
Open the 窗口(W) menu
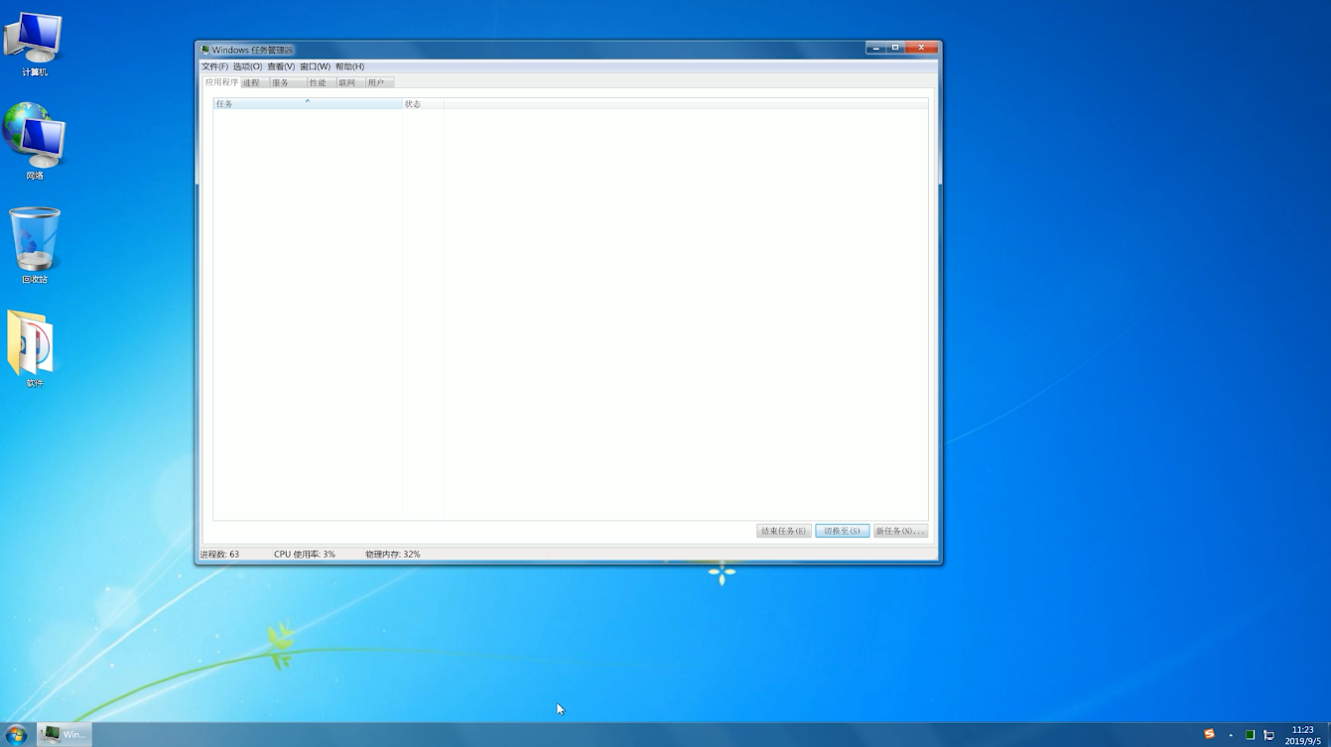[x=315, y=66]
